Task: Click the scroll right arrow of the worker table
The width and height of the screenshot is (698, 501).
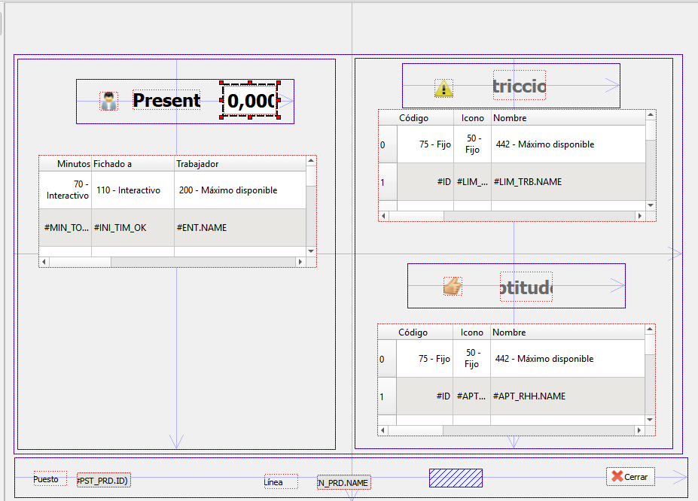Action: tap(300, 262)
